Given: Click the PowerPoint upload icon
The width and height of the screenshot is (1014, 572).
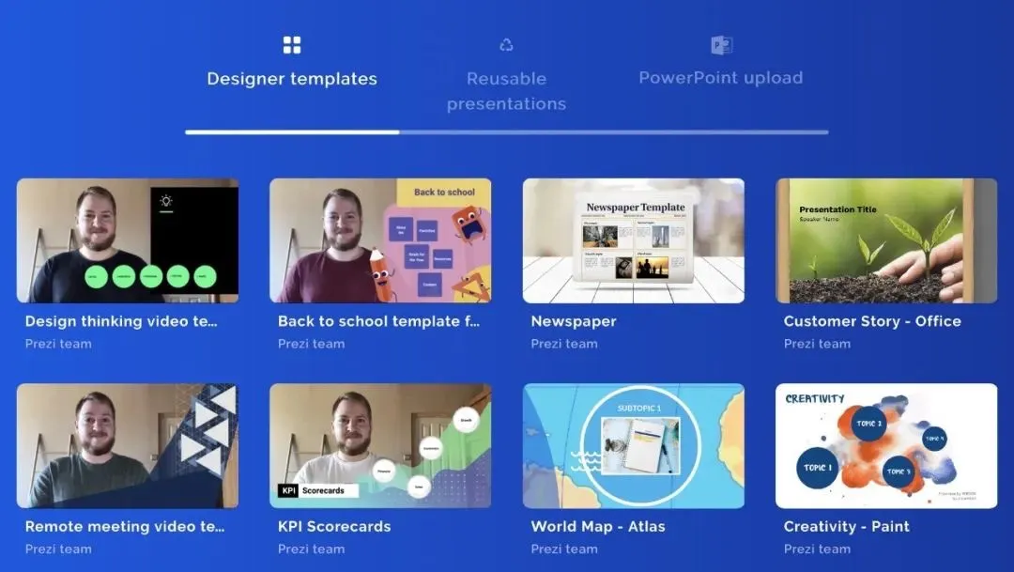Looking at the screenshot, I should 721,45.
